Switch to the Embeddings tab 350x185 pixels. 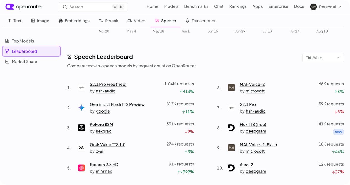click(74, 21)
